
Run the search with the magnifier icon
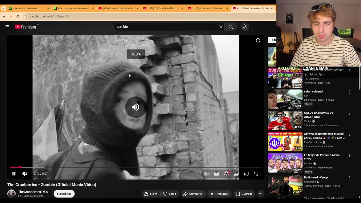(231, 27)
